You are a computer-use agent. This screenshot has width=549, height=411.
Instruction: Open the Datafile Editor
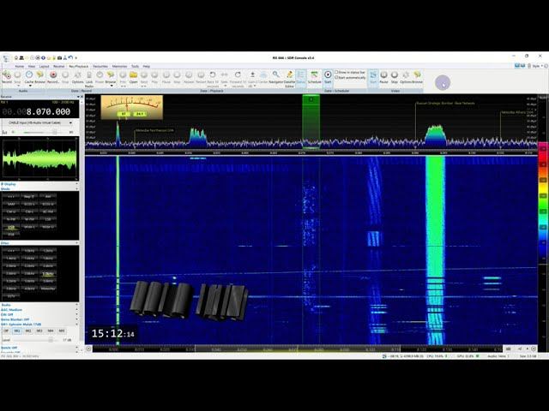point(290,79)
